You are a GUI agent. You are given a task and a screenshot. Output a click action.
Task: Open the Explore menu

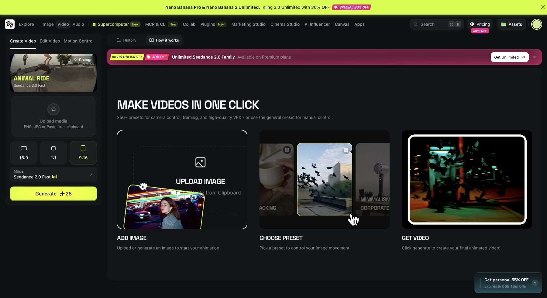tap(26, 24)
